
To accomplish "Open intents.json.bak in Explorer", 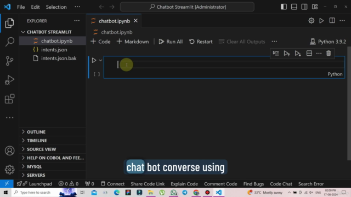I will (53, 59).
